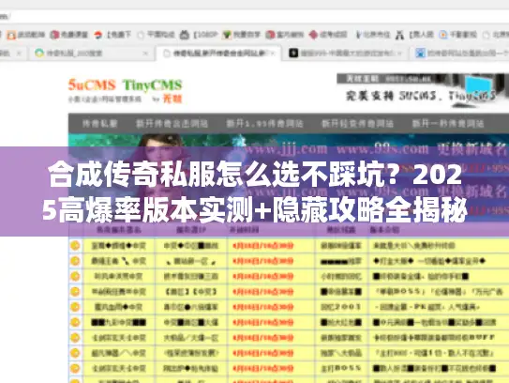Click the description cell starting 『单职BOSS』
509x383 pixels.
(x=439, y=291)
